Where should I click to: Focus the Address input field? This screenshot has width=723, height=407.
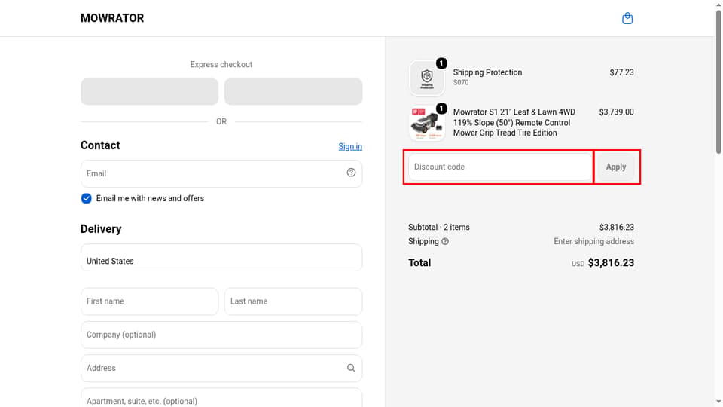pos(221,368)
